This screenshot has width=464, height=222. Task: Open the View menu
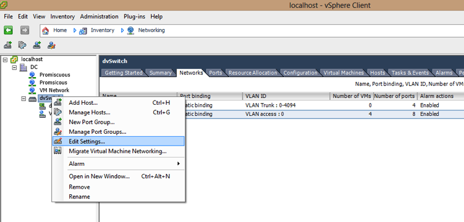pyautogui.click(x=39, y=17)
